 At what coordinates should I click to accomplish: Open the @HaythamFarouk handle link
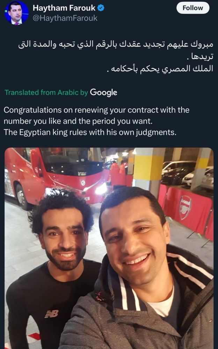pos(65,18)
